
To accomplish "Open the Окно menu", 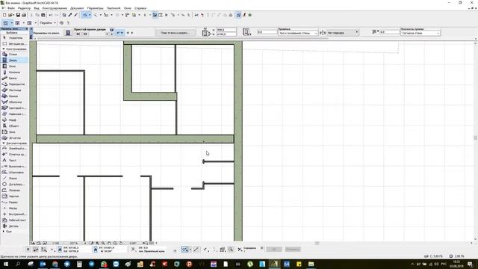I will [128, 8].
